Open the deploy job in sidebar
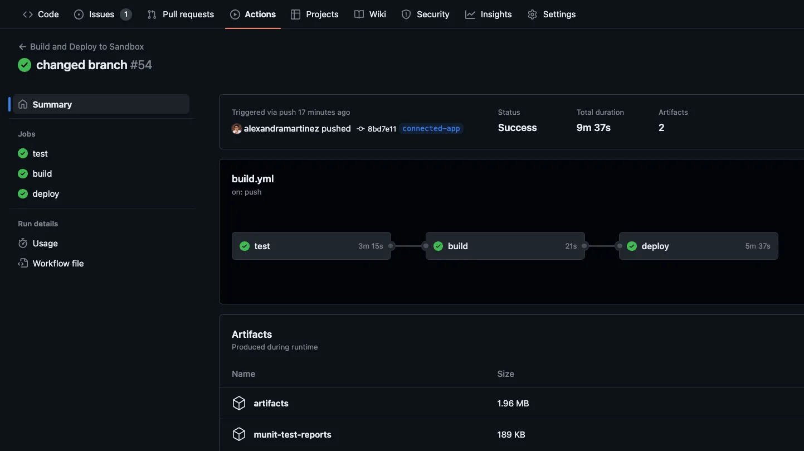Image resolution: width=804 pixels, height=451 pixels. click(x=46, y=194)
